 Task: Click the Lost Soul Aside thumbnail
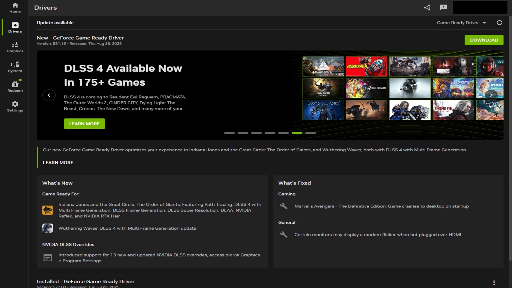click(x=323, y=110)
